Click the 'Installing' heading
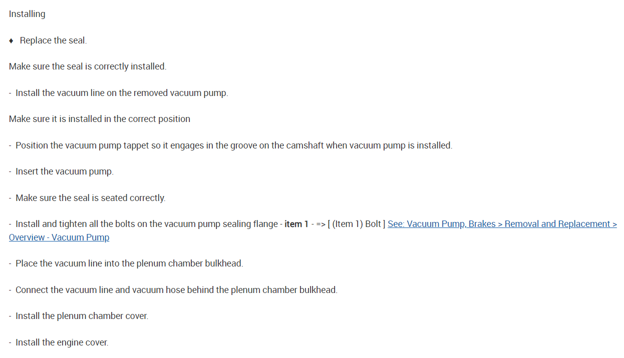This screenshot has width=624, height=358. (27, 14)
